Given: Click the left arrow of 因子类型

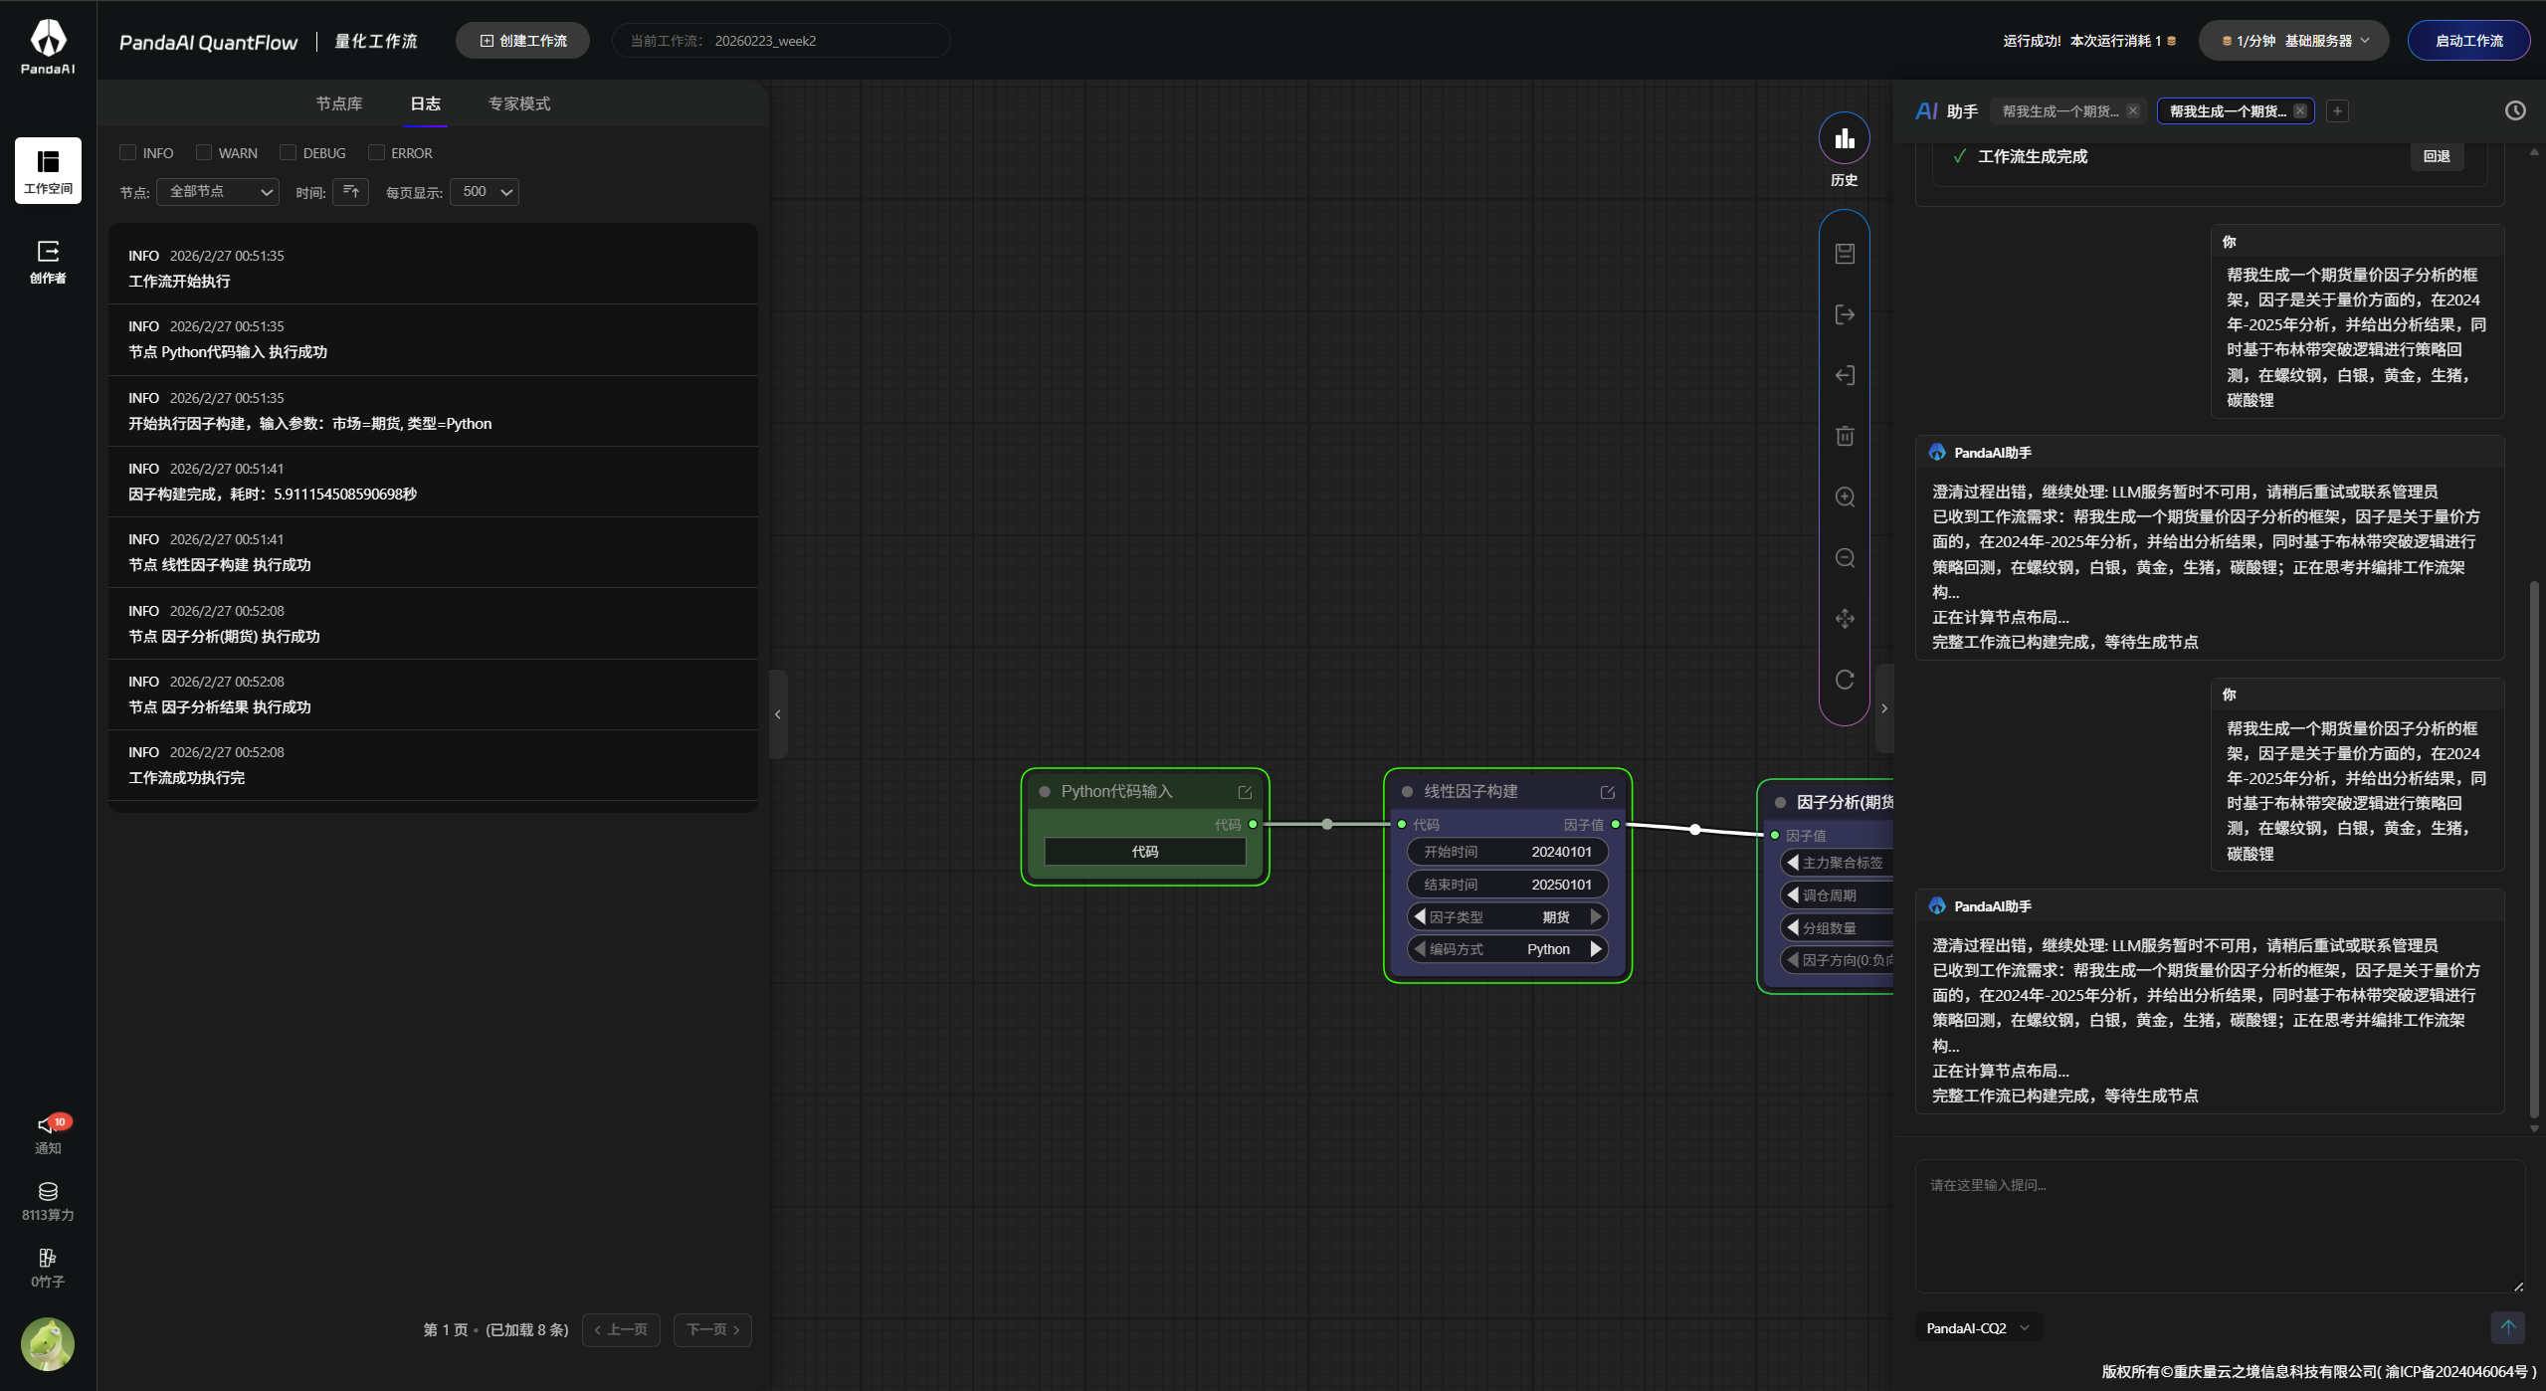Looking at the screenshot, I should [1420, 916].
